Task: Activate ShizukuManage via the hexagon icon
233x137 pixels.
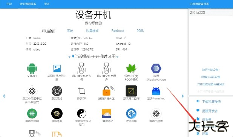Action: point(156,68)
